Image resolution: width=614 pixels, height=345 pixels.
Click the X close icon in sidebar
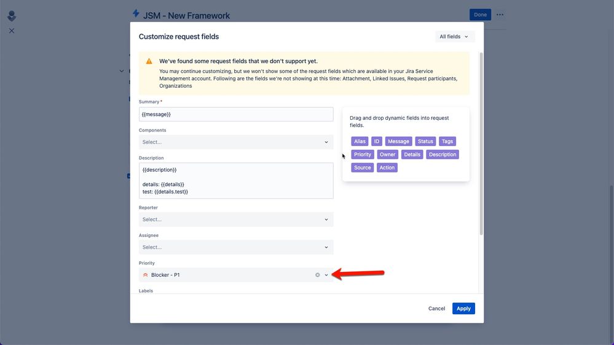[x=12, y=31]
